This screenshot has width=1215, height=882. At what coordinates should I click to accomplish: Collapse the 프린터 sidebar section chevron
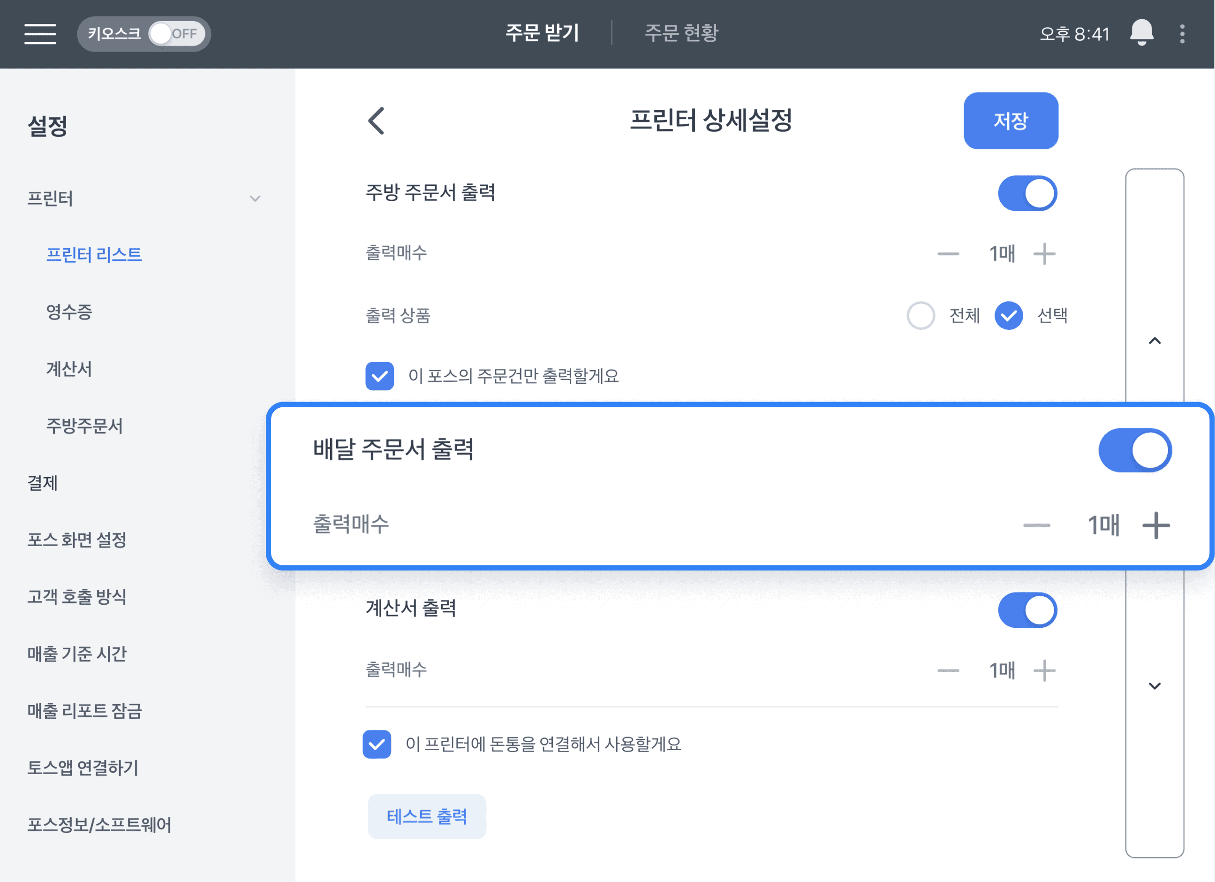(255, 199)
